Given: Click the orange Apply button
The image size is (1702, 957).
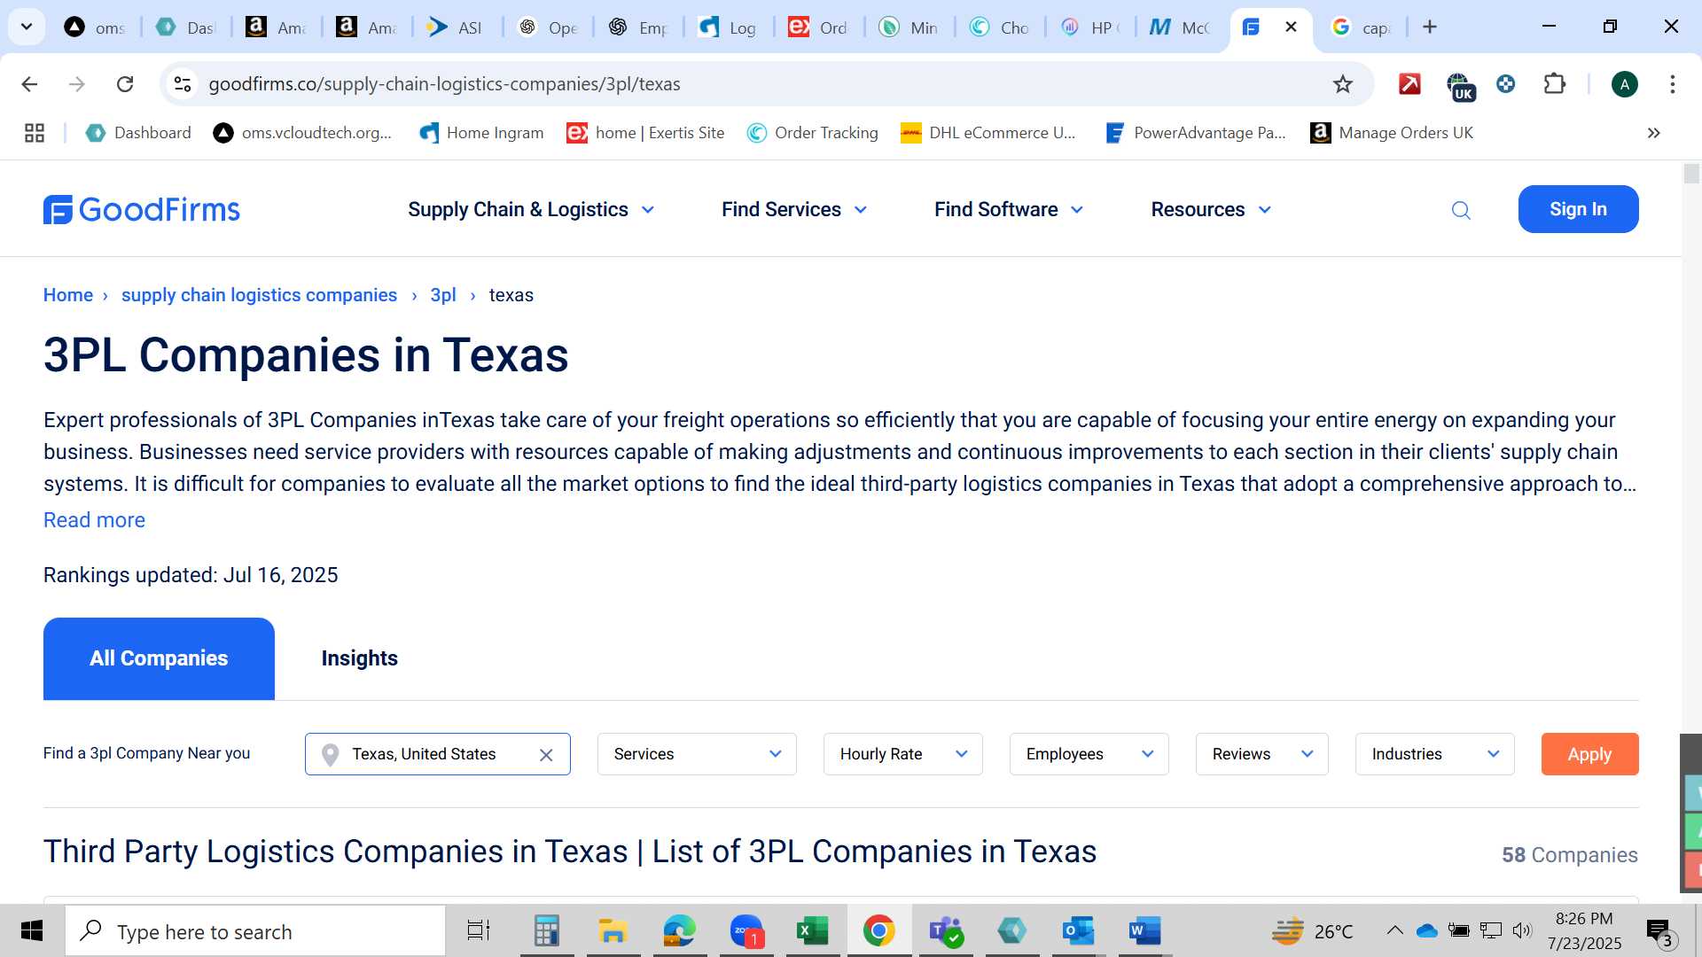Looking at the screenshot, I should (x=1589, y=754).
